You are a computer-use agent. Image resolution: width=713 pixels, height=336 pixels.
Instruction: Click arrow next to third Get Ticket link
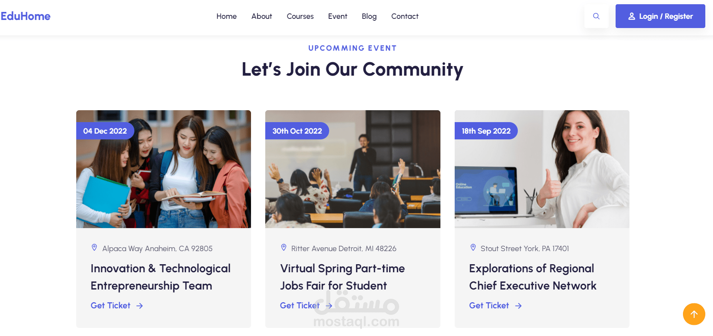point(519,306)
